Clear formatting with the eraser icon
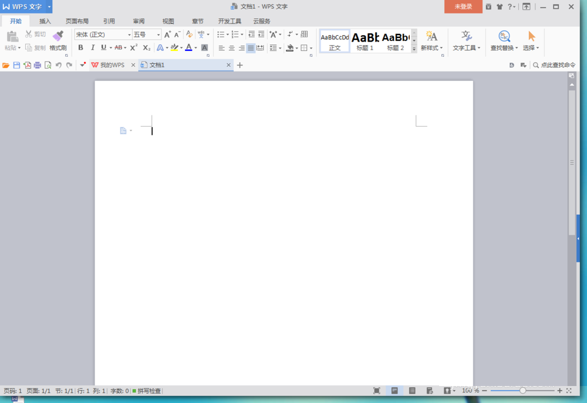 190,35
